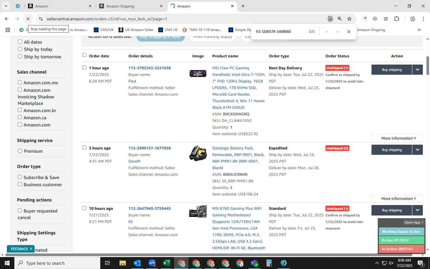This screenshot has height=269, width=430.
Task: Click Open App in the status widget
Action: [x=414, y=222]
